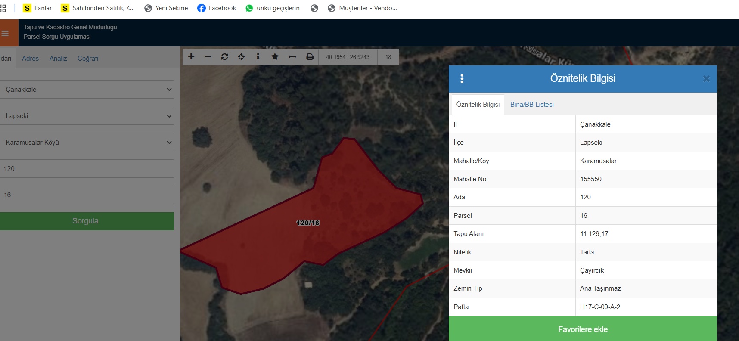The image size is (739, 341).
Task: Close the Öznitelik Bilgisi panel
Action: (x=706, y=78)
